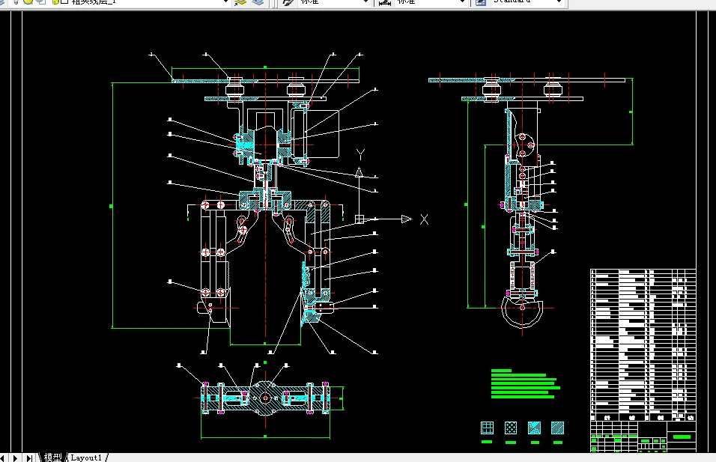Click the X axis label of UCS
Image resolution: width=716 pixels, height=462 pixels.
(x=424, y=219)
